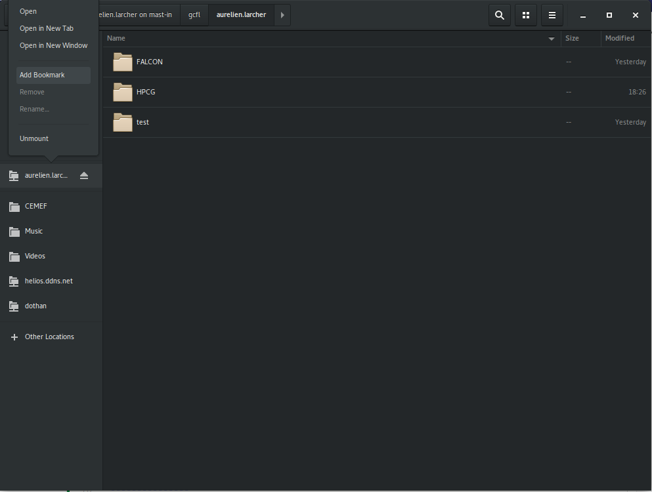
Task: Click the dothan network server icon
Action: pos(14,306)
